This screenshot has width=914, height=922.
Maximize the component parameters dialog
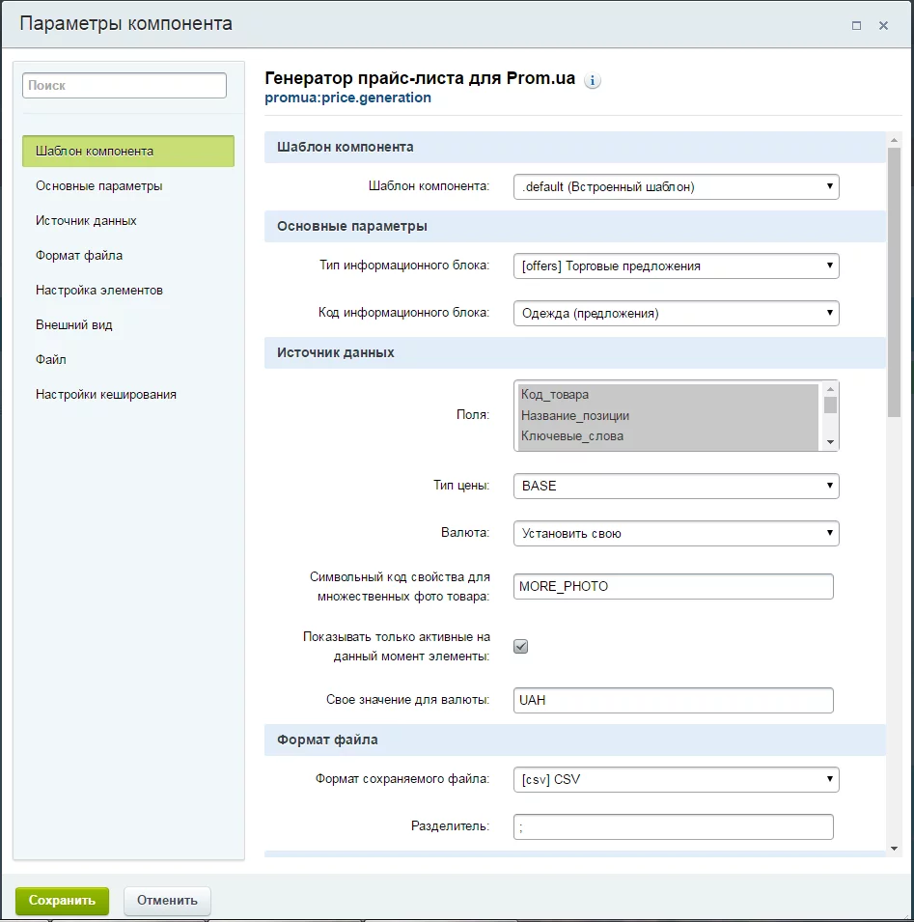pos(856,26)
